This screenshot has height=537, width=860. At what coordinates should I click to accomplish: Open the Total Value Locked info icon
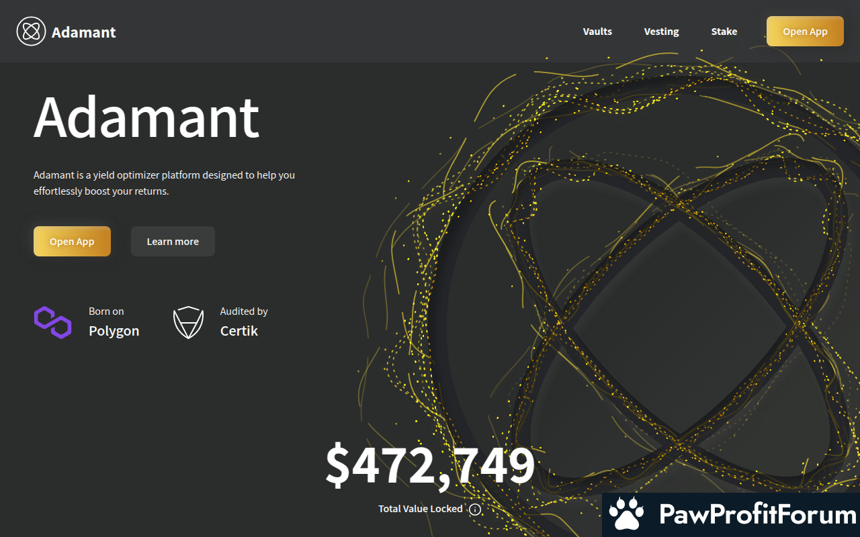click(475, 509)
